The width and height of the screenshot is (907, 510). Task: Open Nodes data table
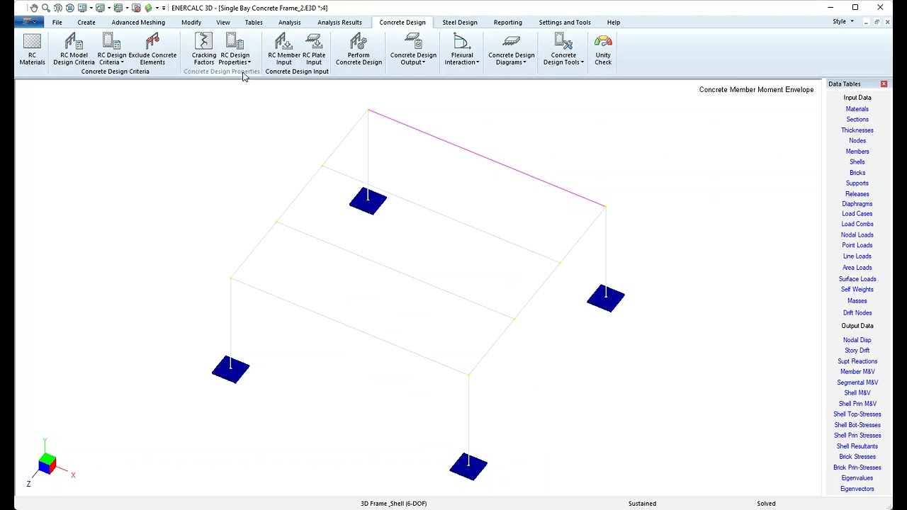coord(857,141)
